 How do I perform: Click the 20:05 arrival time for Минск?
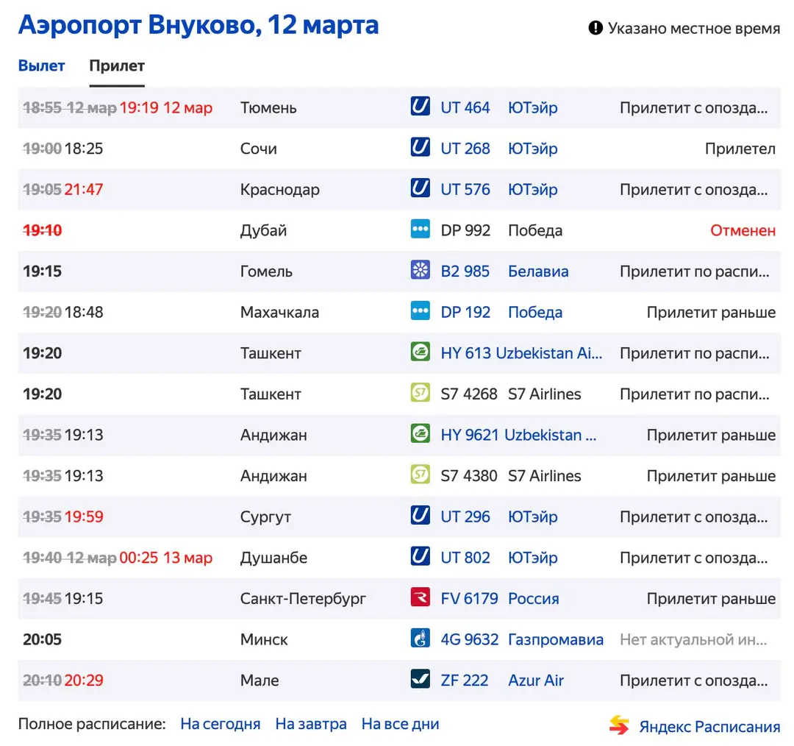click(x=42, y=639)
